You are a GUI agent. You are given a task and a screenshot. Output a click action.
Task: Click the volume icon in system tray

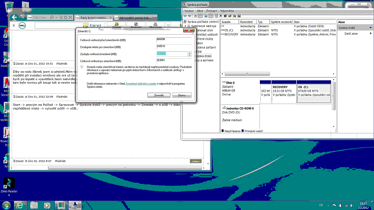coord(352,205)
